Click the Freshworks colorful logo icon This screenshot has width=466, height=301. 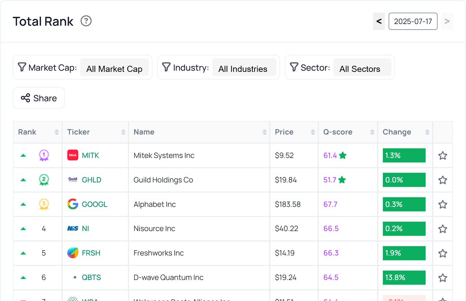(73, 253)
